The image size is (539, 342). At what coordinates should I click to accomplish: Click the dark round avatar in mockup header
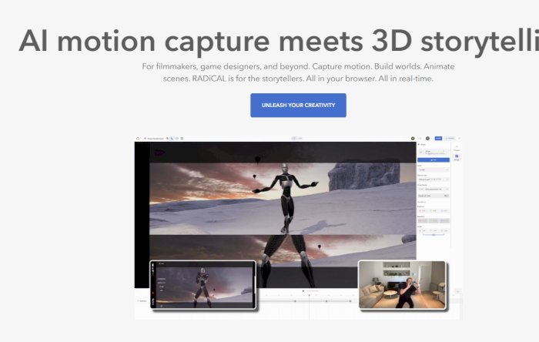pos(427,138)
